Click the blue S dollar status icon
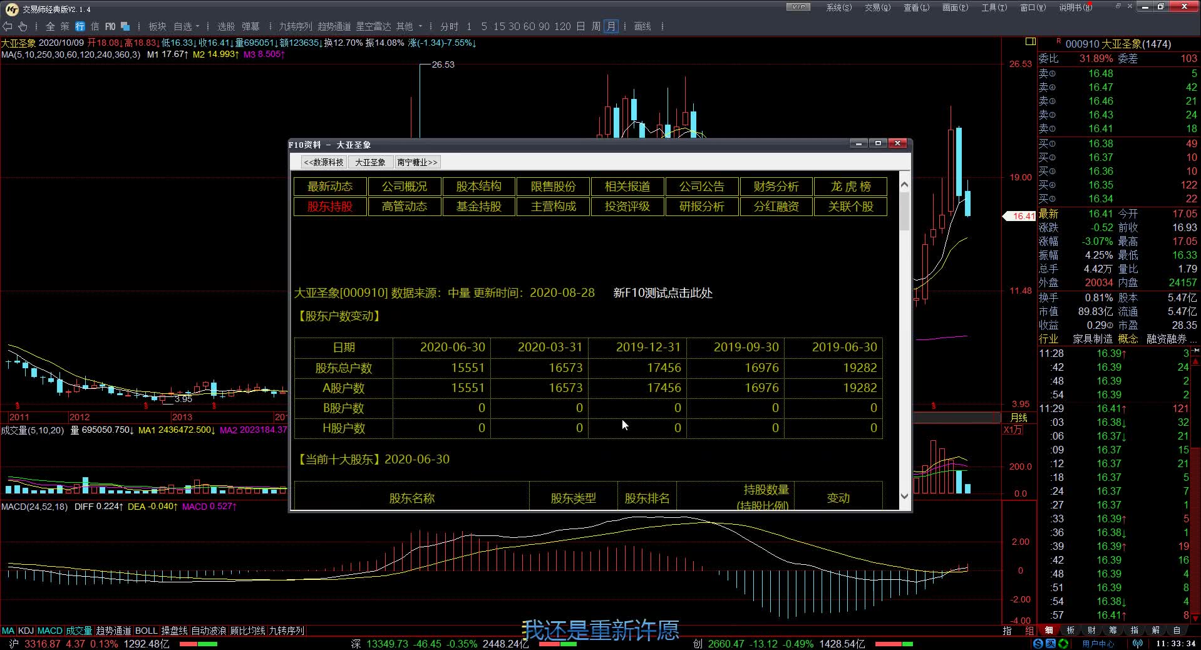The height and width of the screenshot is (650, 1201). (x=1039, y=644)
